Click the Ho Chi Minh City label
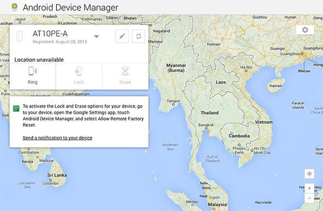 pyautogui.click(x=262, y=150)
